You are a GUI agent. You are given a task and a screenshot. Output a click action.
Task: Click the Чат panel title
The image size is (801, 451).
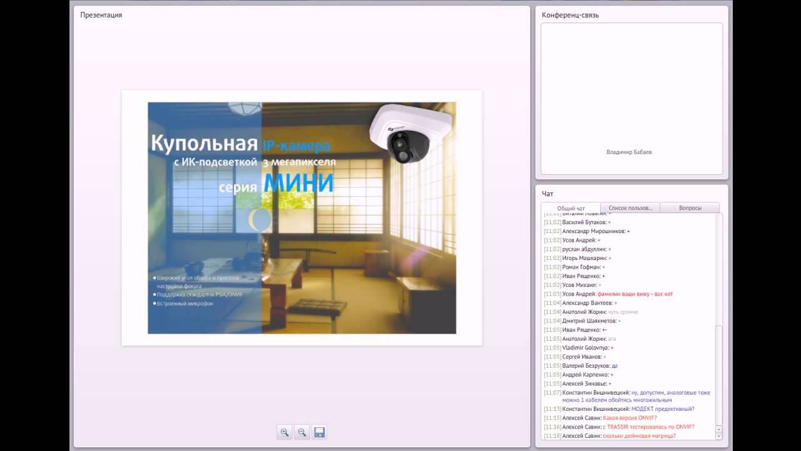[548, 194]
